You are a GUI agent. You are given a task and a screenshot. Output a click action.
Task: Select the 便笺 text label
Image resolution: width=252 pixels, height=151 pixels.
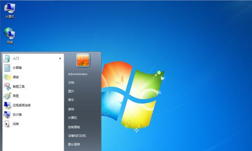point(16,77)
